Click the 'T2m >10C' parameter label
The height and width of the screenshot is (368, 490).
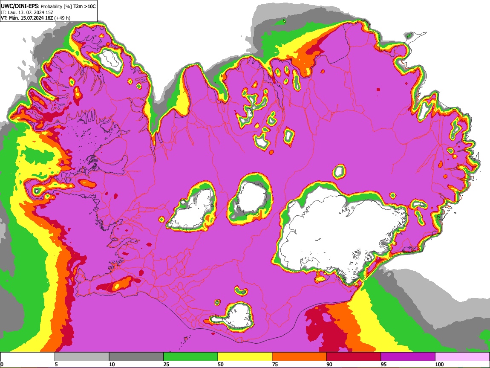84,6
